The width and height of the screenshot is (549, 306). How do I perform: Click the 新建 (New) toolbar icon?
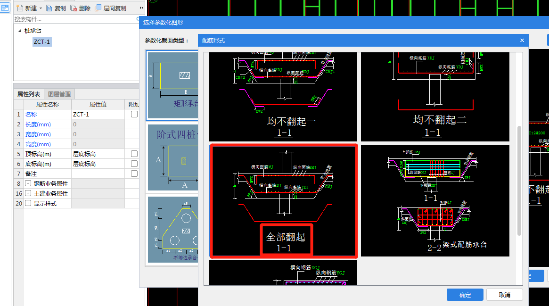click(20, 8)
